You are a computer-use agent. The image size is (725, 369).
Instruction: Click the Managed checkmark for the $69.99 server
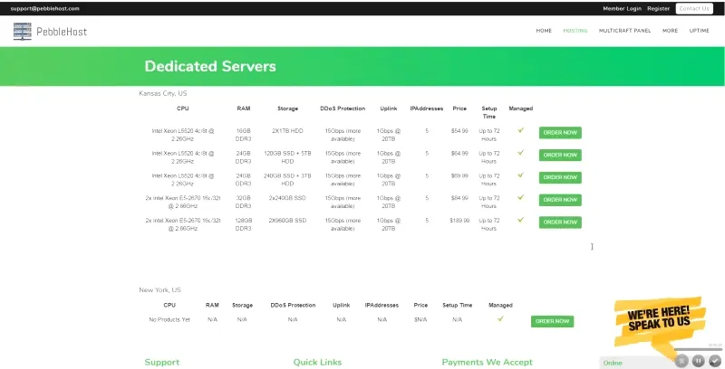coord(520,175)
